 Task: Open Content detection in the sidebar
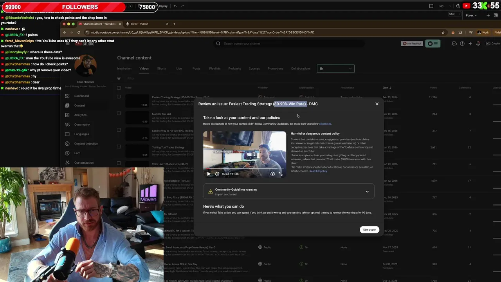[86, 144]
